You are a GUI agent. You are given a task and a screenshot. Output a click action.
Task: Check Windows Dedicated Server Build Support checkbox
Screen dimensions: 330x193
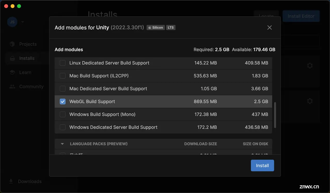pos(63,127)
